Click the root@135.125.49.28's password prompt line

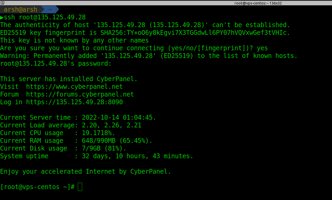(x=56, y=64)
